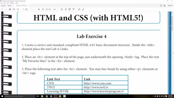Image resolution: width=174 pixels, height=98 pixels.
Task: Click the help question-mark icon top right
Action: (x=161, y=5)
